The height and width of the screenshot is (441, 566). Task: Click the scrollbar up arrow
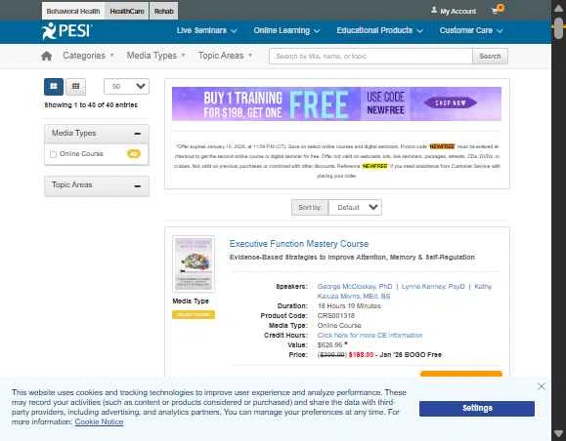pos(558,8)
